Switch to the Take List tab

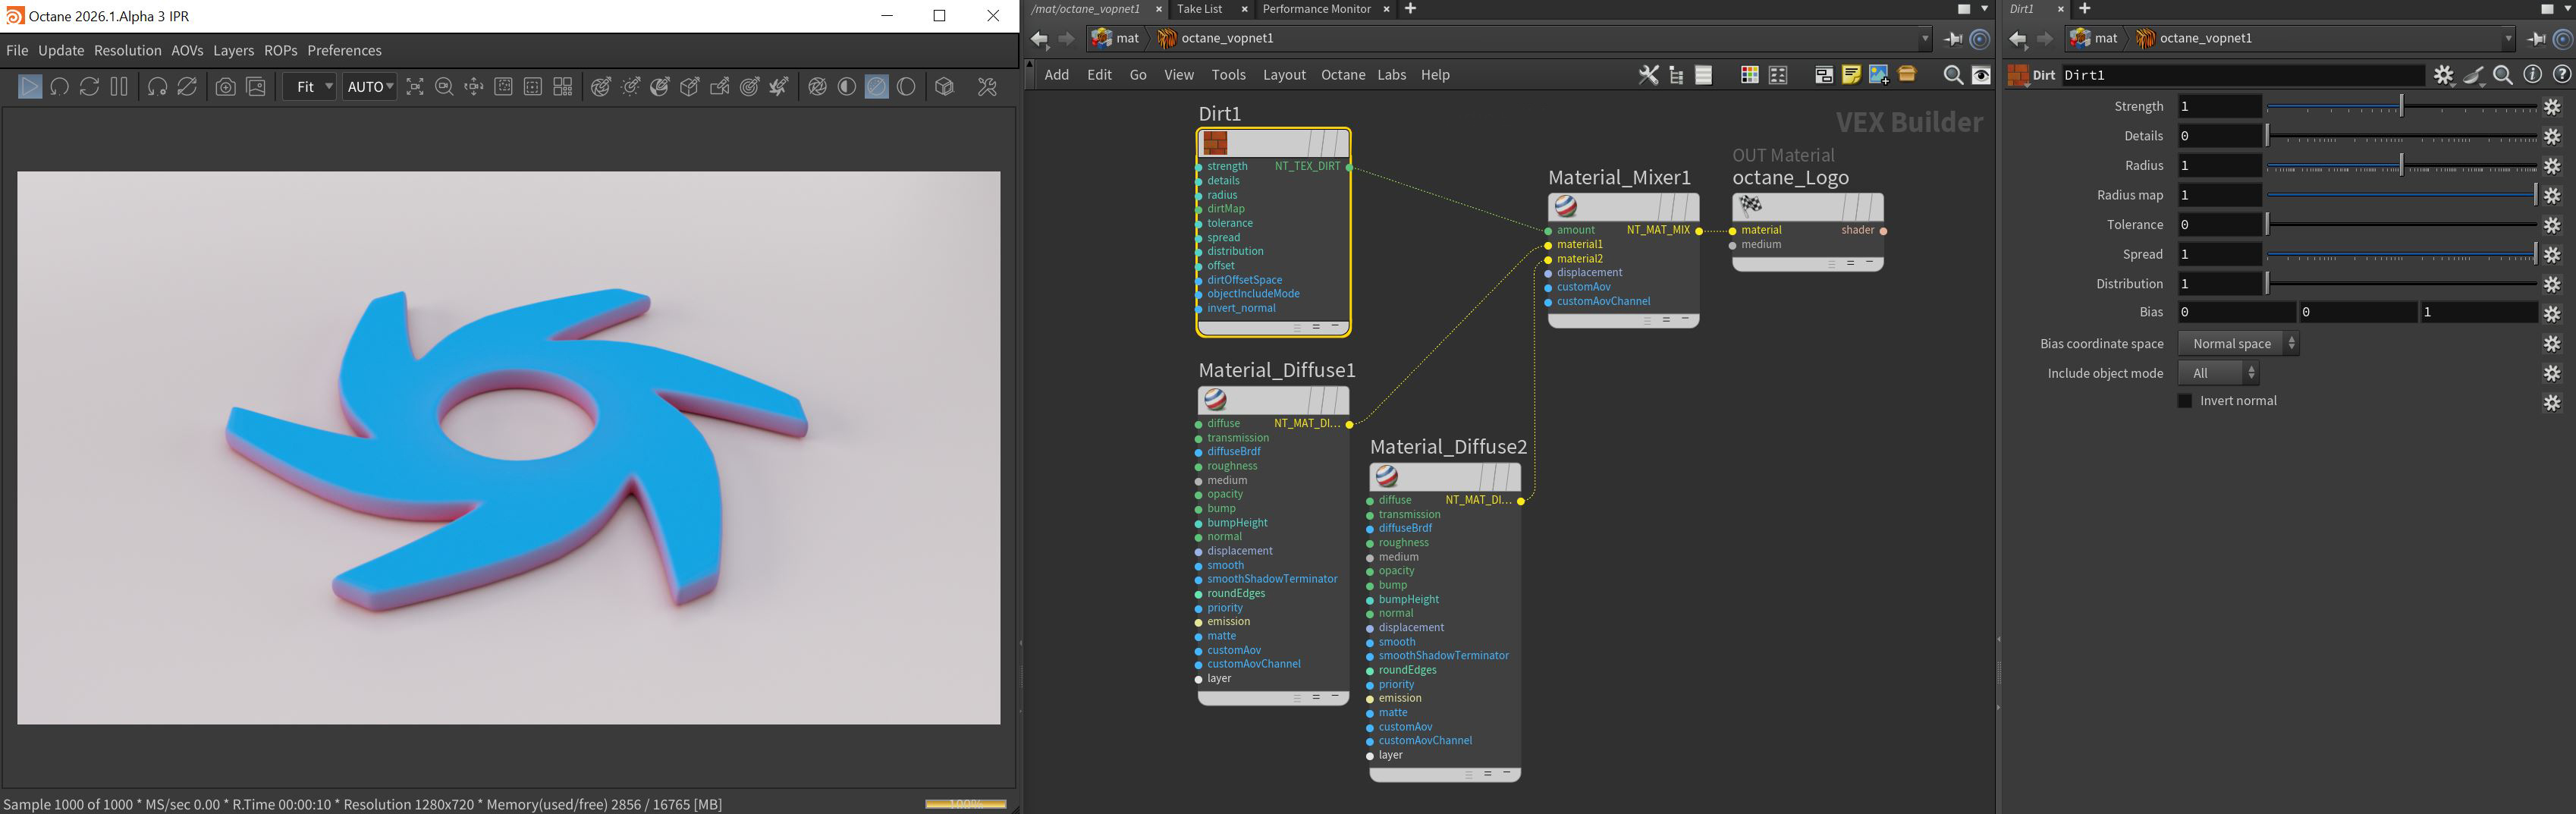(1199, 9)
